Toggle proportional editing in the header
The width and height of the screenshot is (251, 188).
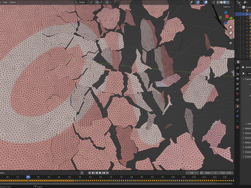click(107, 2)
